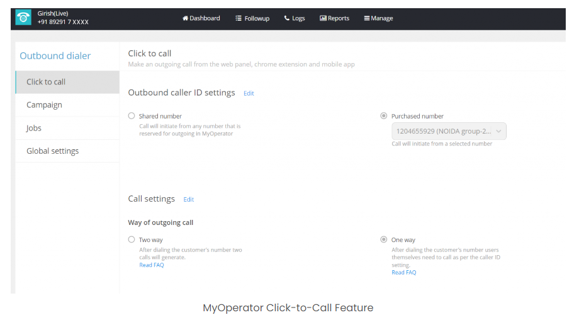Open Read FAQ under One way
Screen dimensions: 584x327
(x=404, y=273)
